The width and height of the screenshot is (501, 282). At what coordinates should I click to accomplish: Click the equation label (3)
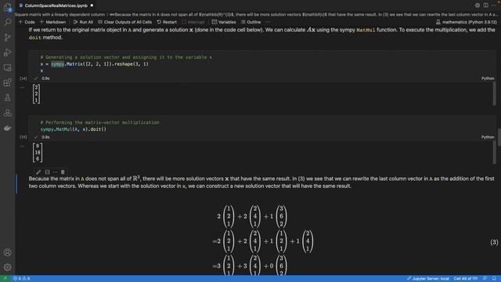(x=494, y=242)
